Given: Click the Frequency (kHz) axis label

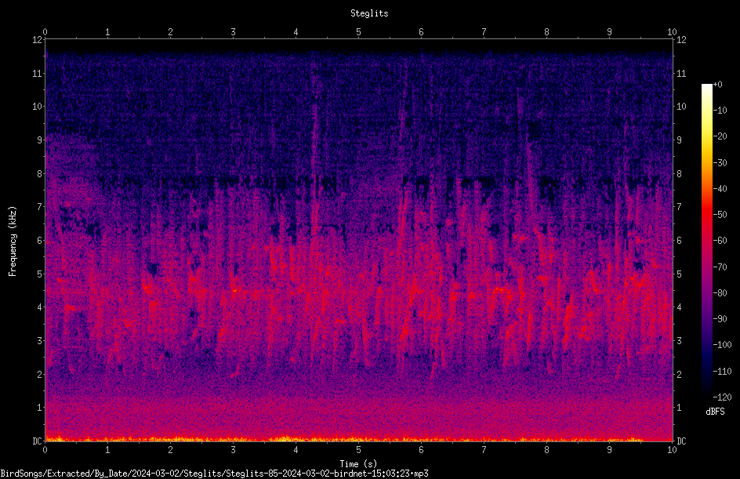Looking at the screenshot, I should (x=13, y=241).
